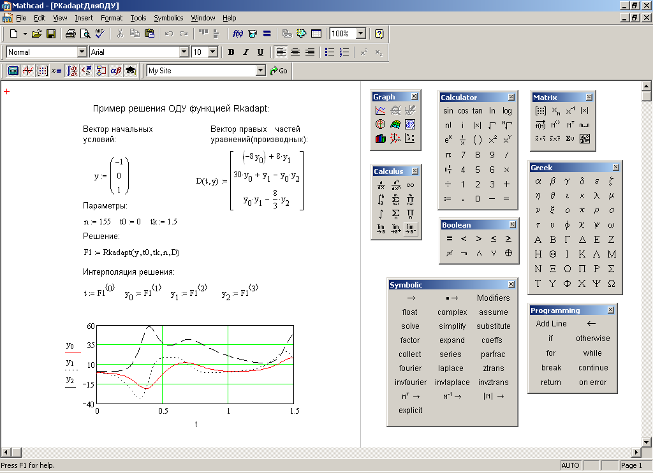Image resolution: width=653 pixels, height=473 pixels.
Task: Insert Omega capital letter in Greek panel
Action: [x=612, y=284]
